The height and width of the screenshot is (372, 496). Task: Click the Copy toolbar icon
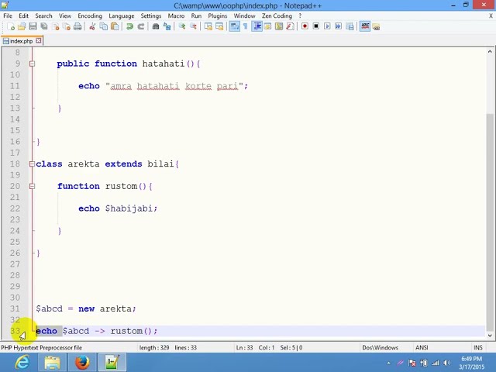103,26
